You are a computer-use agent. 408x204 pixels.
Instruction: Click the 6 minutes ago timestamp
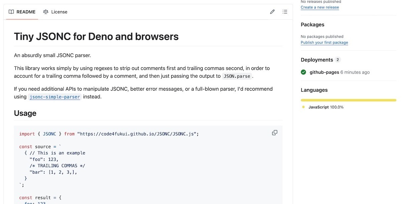tap(355, 72)
